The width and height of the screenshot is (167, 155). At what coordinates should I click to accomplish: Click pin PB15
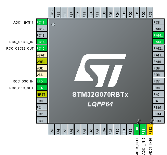pos(159,107)
